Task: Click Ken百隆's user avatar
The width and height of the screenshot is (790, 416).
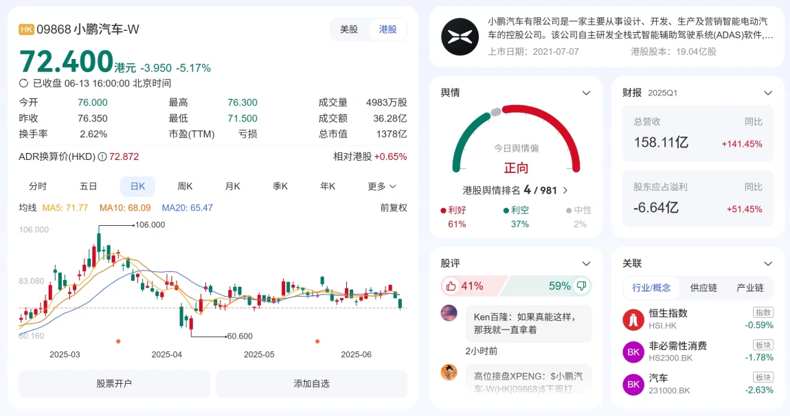Action: point(449,313)
